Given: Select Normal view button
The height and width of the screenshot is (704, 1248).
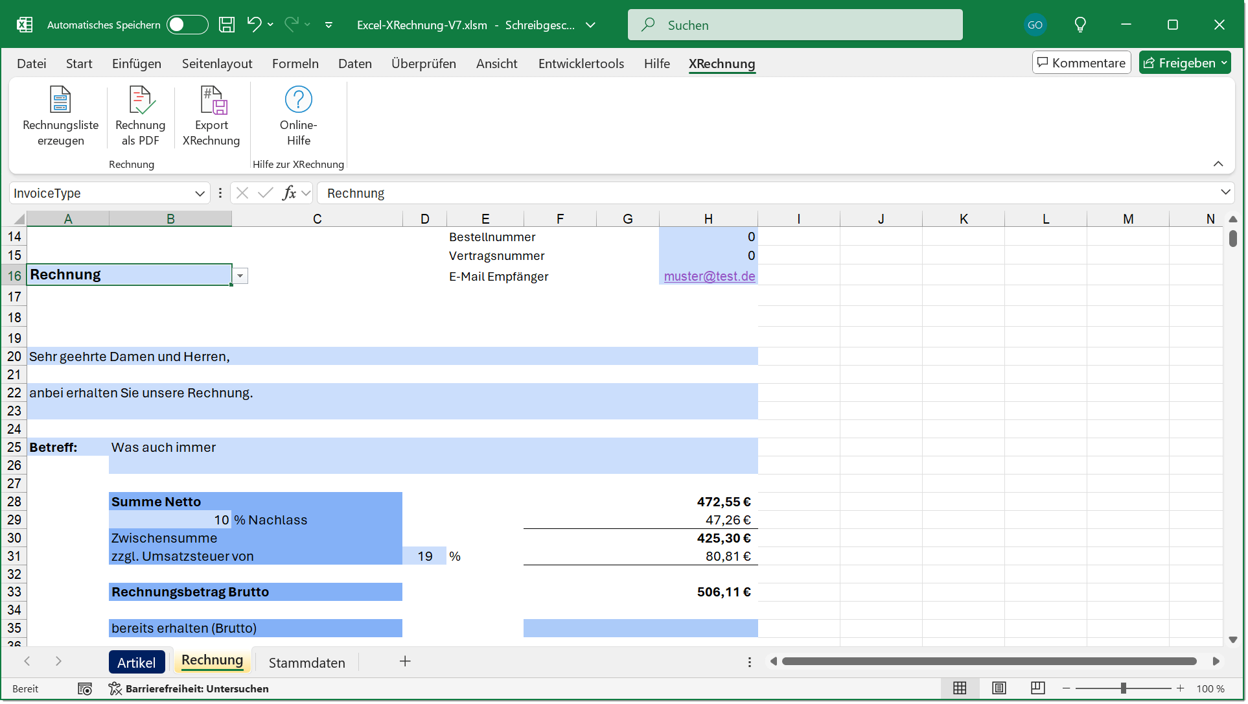Looking at the screenshot, I should click(x=960, y=688).
